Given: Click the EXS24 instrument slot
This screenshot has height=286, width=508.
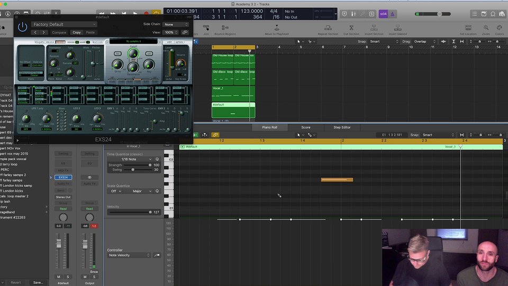Looking at the screenshot, I should click(x=63, y=177).
